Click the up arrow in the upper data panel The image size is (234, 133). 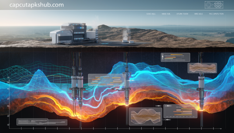(x=163, y=57)
